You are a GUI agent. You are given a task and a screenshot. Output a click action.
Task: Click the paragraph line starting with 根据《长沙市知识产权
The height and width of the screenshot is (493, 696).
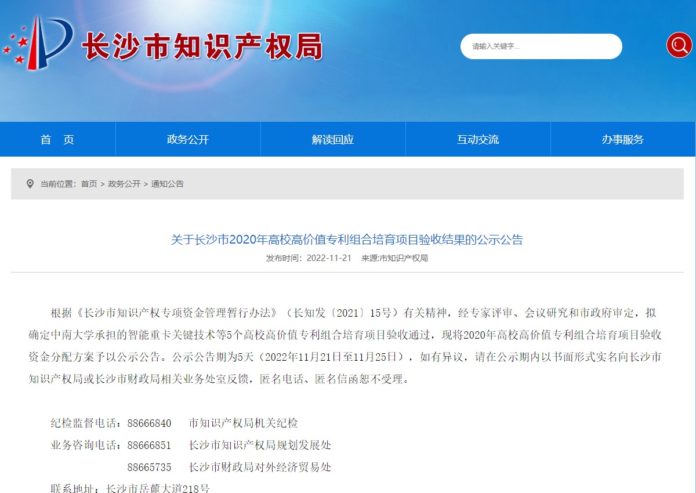pos(353,313)
